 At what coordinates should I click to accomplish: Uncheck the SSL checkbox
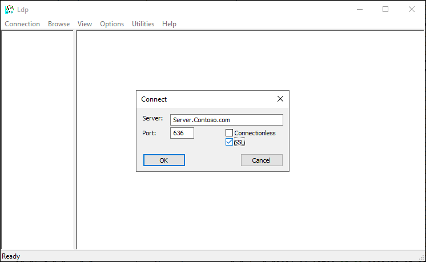(230, 142)
